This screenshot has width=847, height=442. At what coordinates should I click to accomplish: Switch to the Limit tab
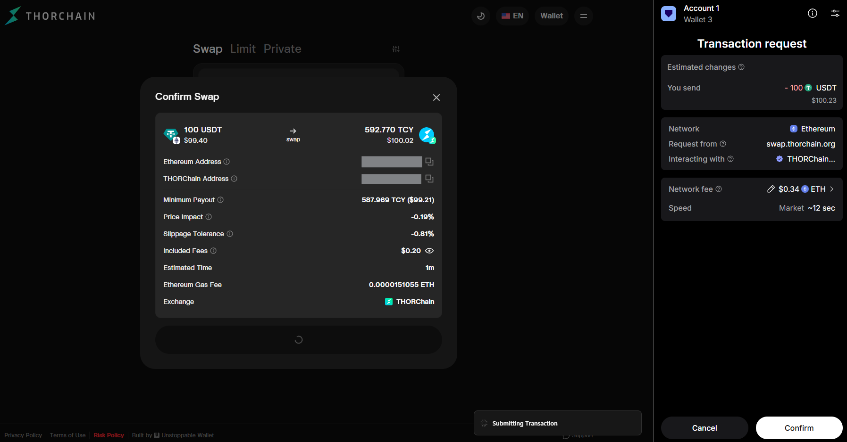pos(243,49)
